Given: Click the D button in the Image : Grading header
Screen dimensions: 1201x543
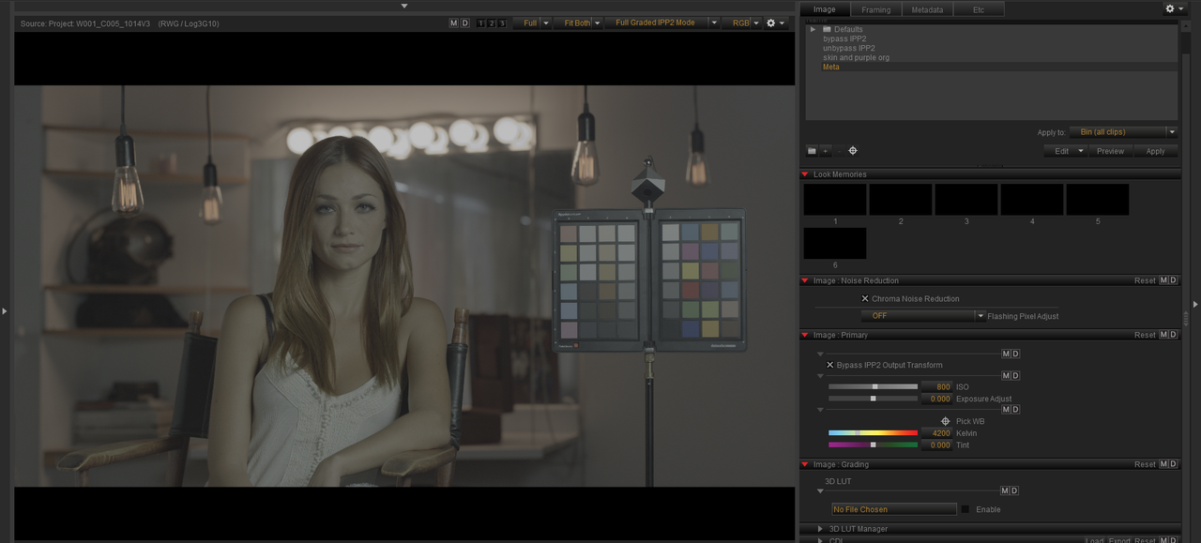Looking at the screenshot, I should click(1174, 464).
